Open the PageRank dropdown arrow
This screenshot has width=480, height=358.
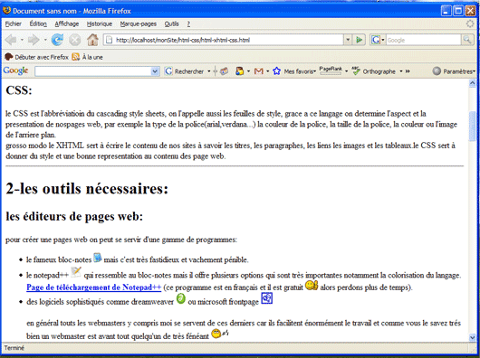click(346, 71)
